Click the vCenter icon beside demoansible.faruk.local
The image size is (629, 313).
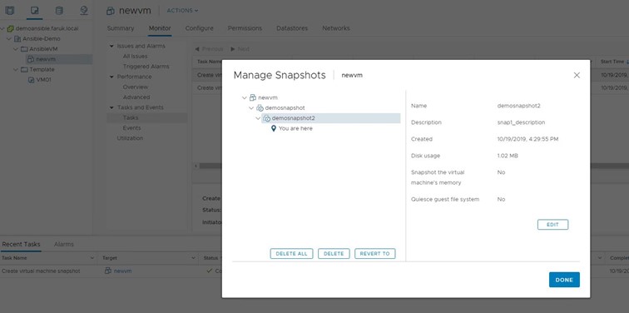[x=11, y=28]
